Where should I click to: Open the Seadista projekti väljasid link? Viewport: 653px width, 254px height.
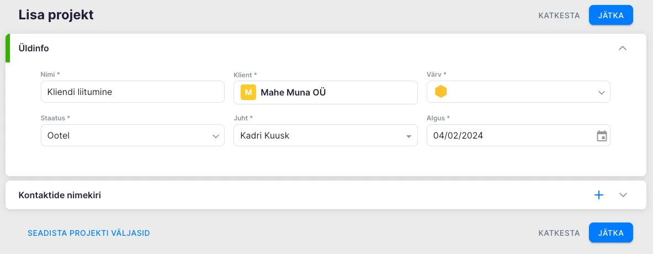89,233
